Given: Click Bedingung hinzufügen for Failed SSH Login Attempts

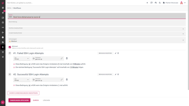Looking at the screenshot, I should coord(105,53).
